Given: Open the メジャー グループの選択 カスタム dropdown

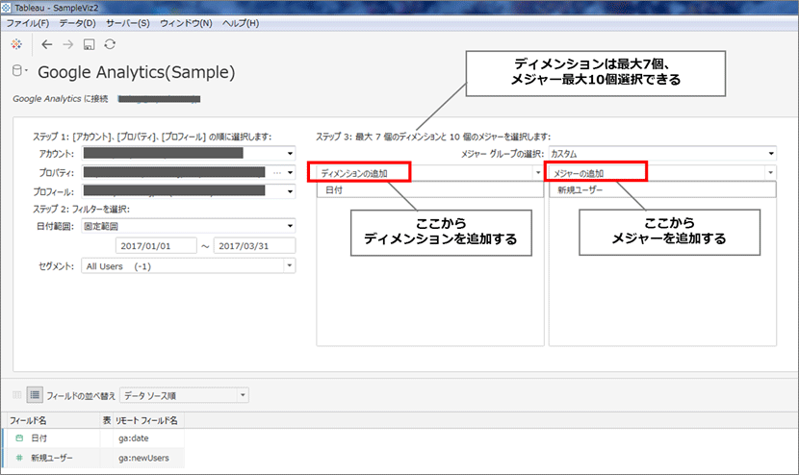Looking at the screenshot, I should (x=662, y=153).
